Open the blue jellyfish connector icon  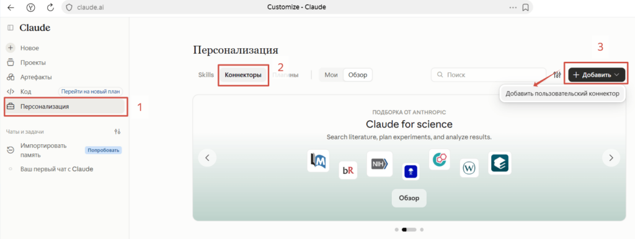411,172
